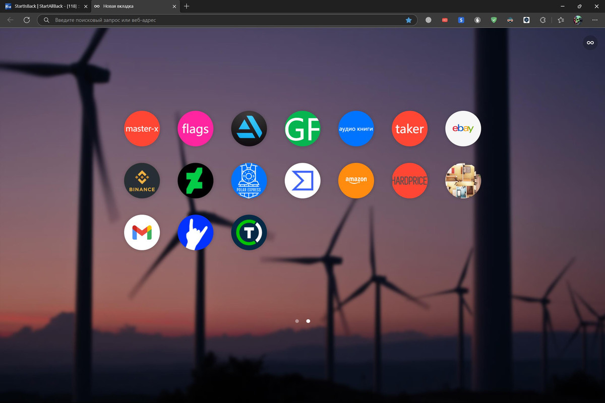Open the green shield AdGuard extension

(x=494, y=20)
